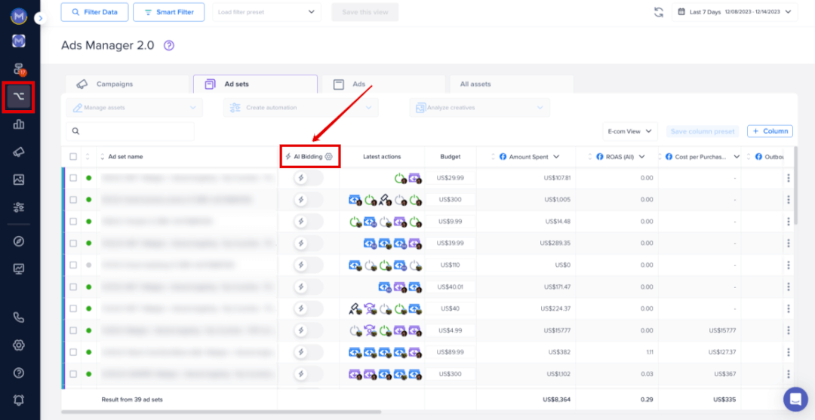Click the magnifier icon in search box
815x420 pixels.
pos(76,131)
